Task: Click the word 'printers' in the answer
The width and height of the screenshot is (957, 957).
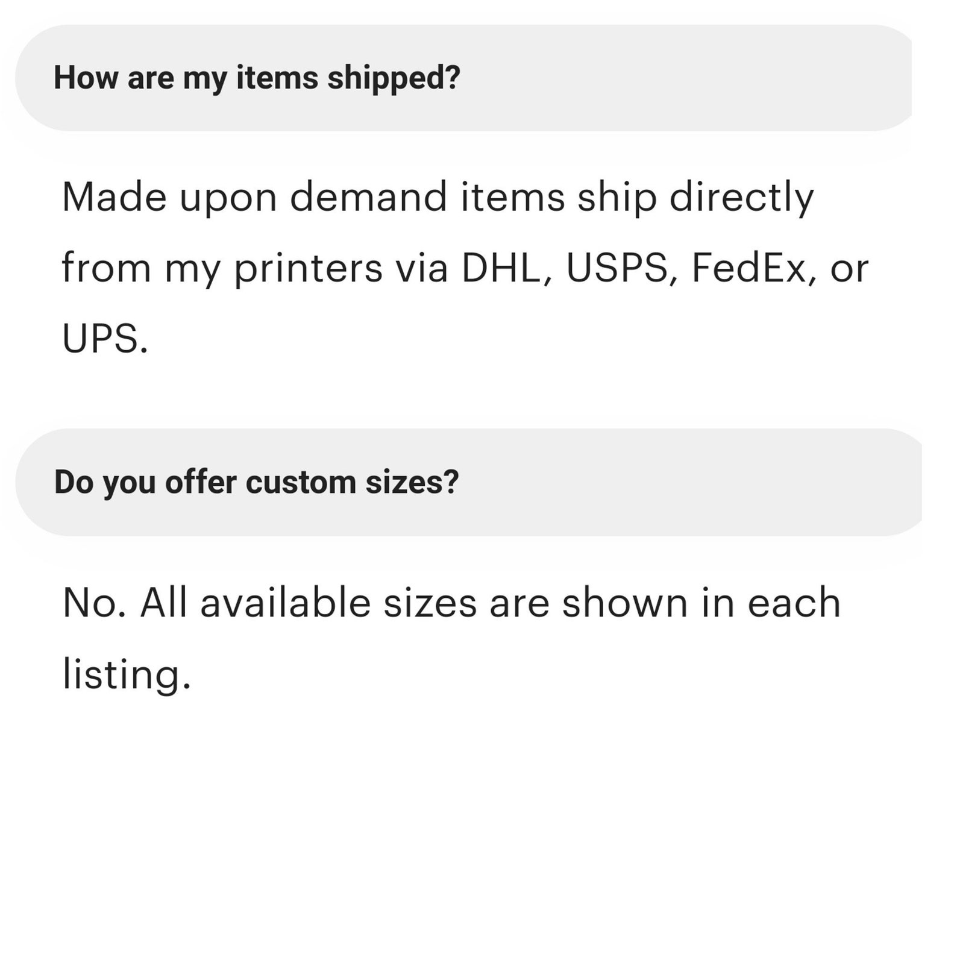Action: (308, 269)
